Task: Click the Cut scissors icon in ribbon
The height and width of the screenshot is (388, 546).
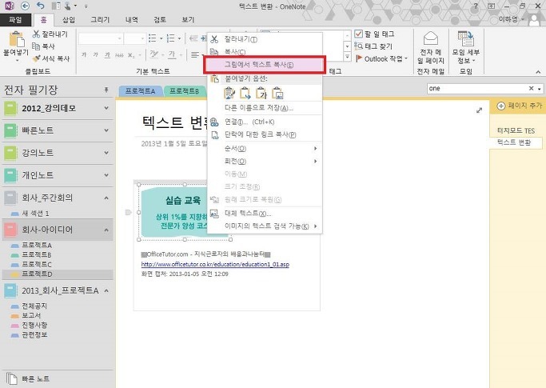Action: tap(38, 34)
